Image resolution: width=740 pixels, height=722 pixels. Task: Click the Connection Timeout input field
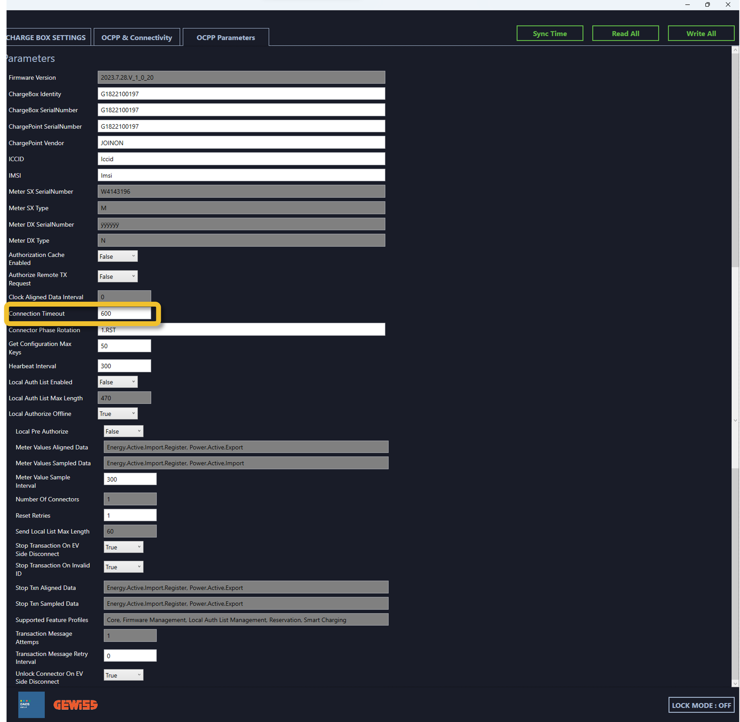click(x=124, y=313)
